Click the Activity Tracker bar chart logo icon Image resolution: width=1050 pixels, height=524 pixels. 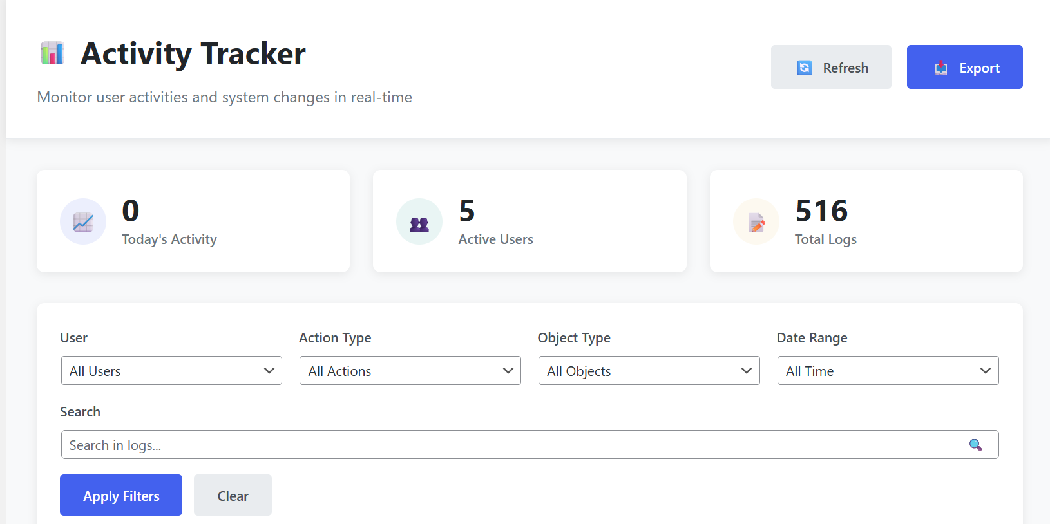pyautogui.click(x=52, y=54)
